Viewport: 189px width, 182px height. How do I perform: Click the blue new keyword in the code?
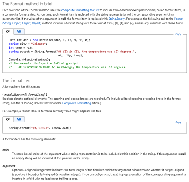coord(35,40)
